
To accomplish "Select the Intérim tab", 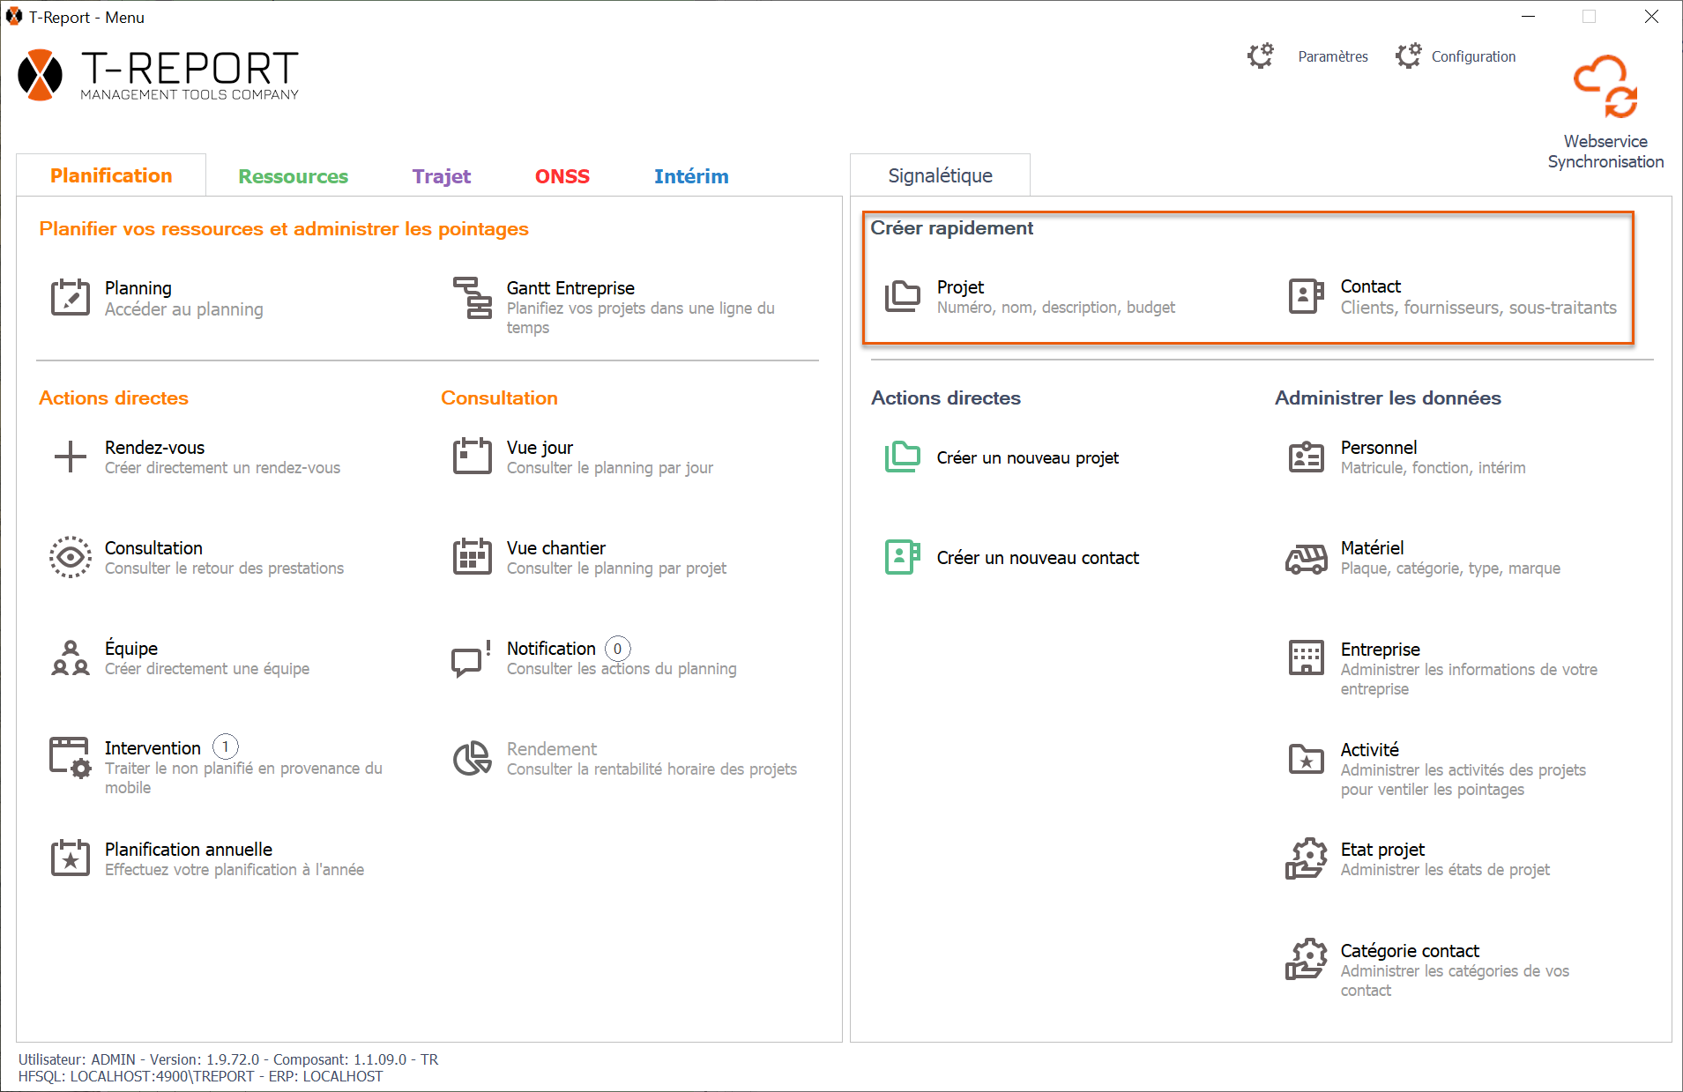I will pos(690,176).
